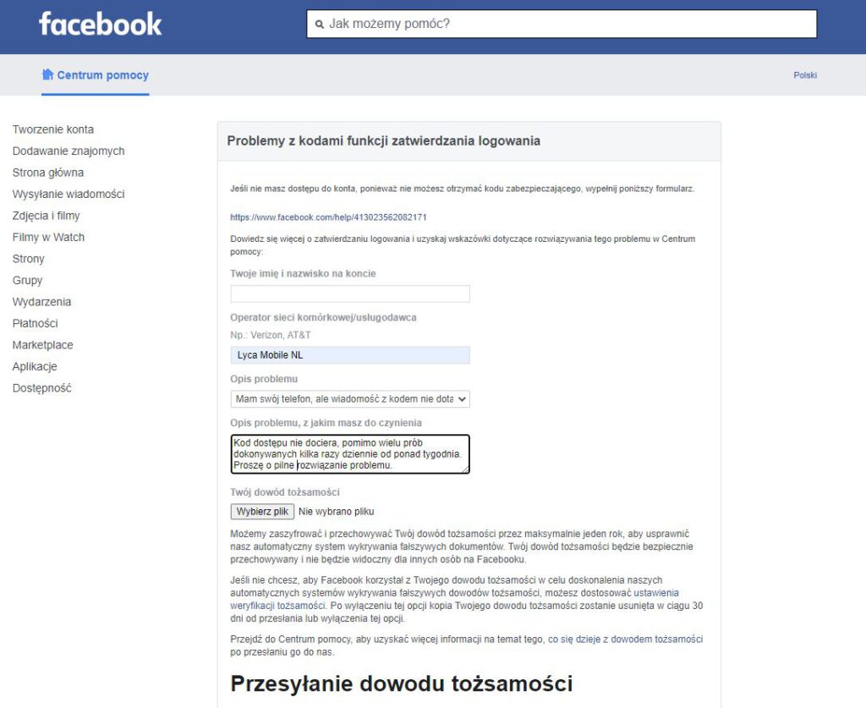Click the Wybierz plik button

[262, 512]
